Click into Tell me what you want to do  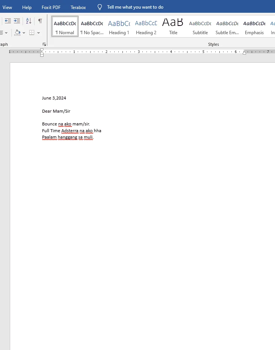point(135,7)
